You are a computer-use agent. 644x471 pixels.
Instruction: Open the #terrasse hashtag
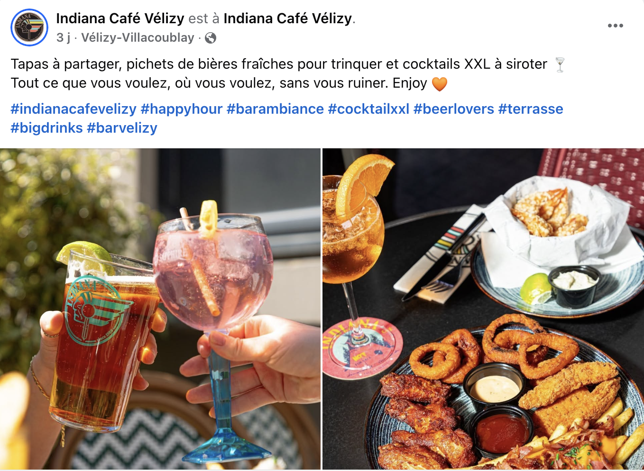(531, 109)
